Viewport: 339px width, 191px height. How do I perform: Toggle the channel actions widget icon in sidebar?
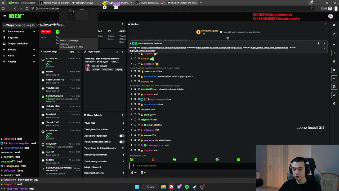click(x=334, y=87)
